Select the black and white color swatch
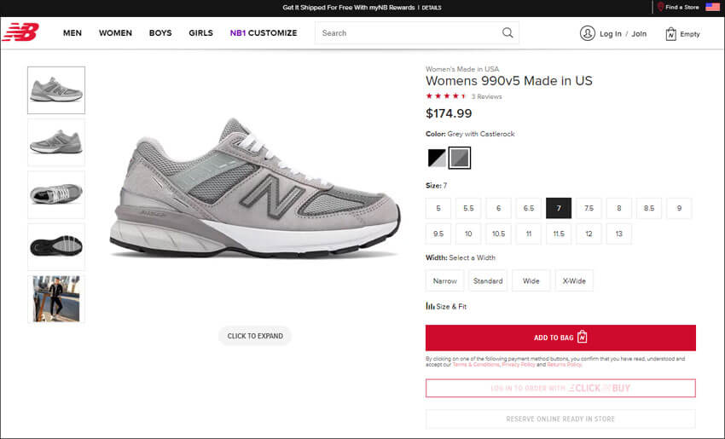 (x=437, y=158)
